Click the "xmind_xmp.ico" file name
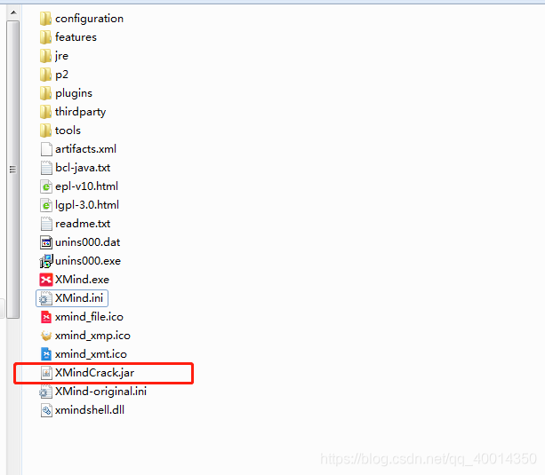 coord(92,336)
